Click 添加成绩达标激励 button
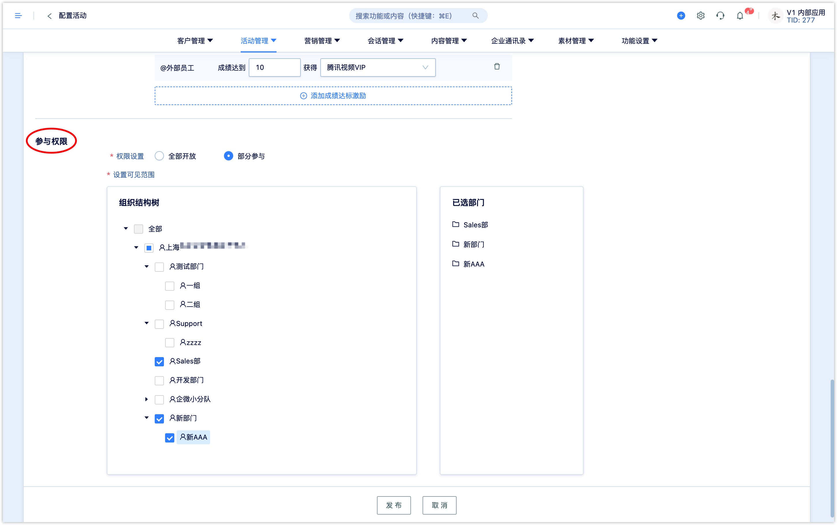837x525 pixels. coord(333,96)
